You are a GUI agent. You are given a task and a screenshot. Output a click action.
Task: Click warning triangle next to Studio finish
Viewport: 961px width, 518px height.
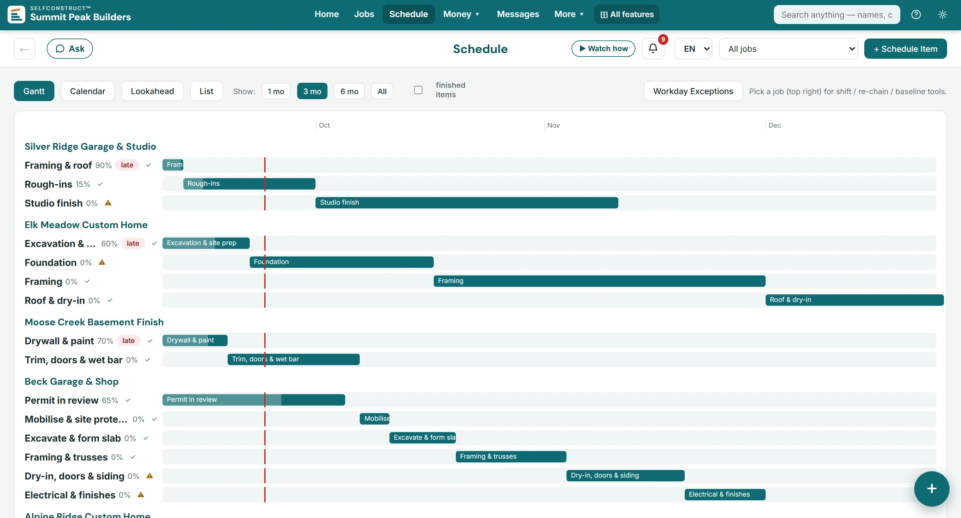pos(108,203)
